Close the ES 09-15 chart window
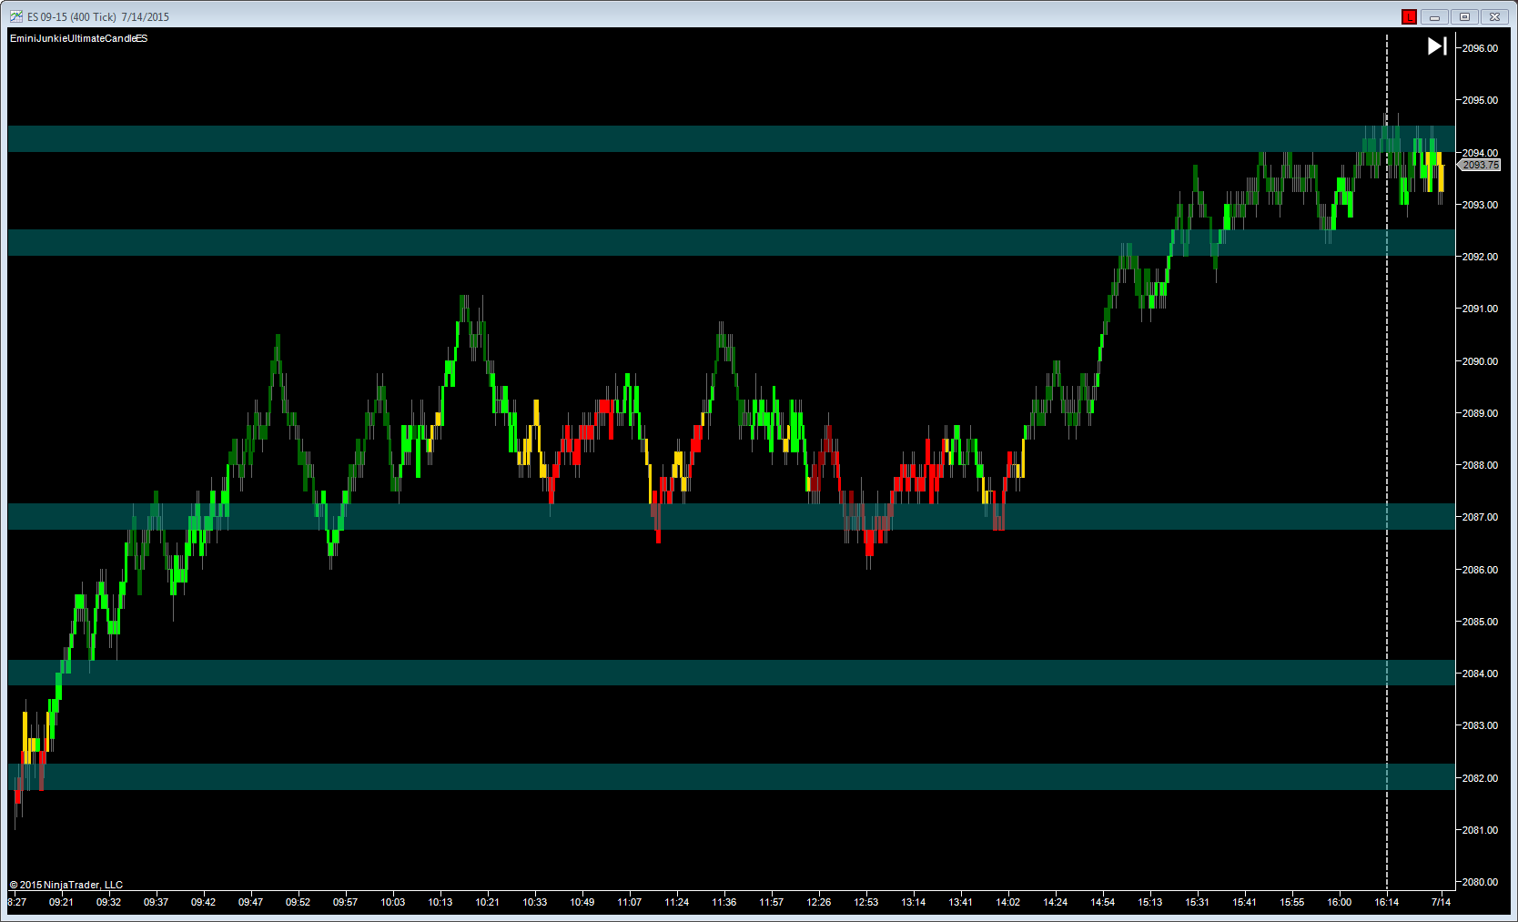Screen dimensions: 1518x922 coord(1495,16)
